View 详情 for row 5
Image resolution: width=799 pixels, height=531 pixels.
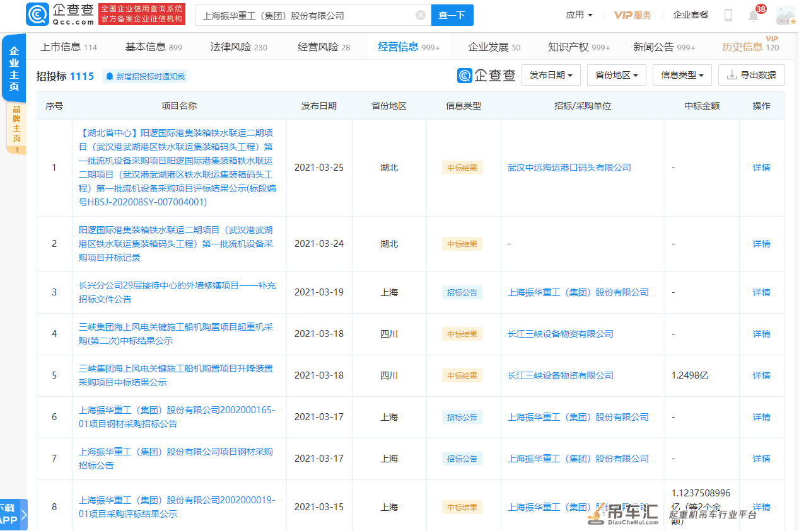(x=761, y=375)
